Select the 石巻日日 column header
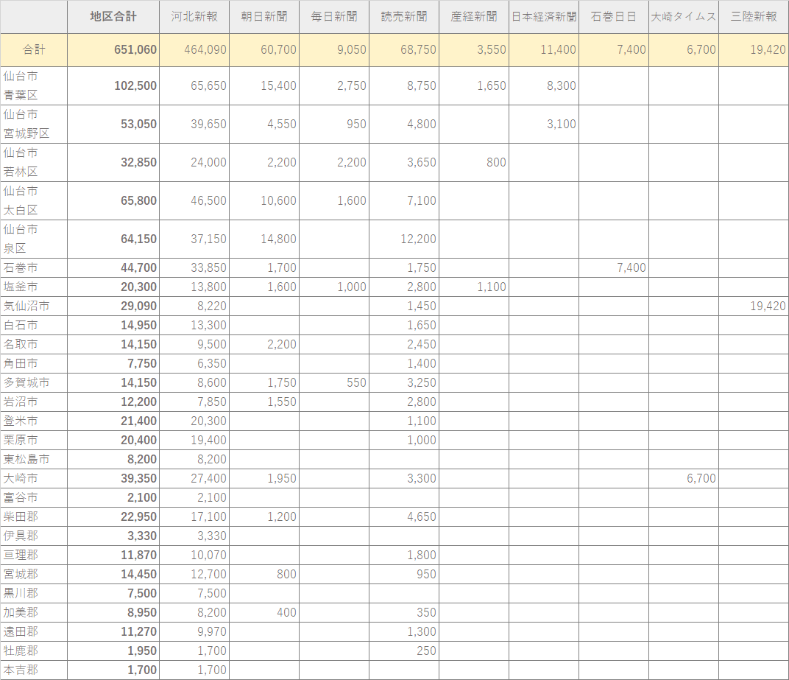Screen dimensions: 789x680 click(x=614, y=17)
